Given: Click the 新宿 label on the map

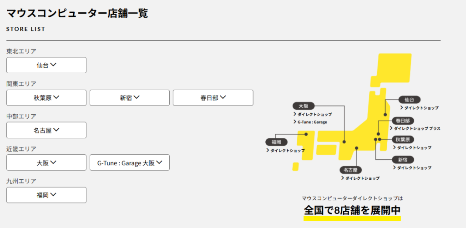Looking at the screenshot, I should (x=403, y=160).
